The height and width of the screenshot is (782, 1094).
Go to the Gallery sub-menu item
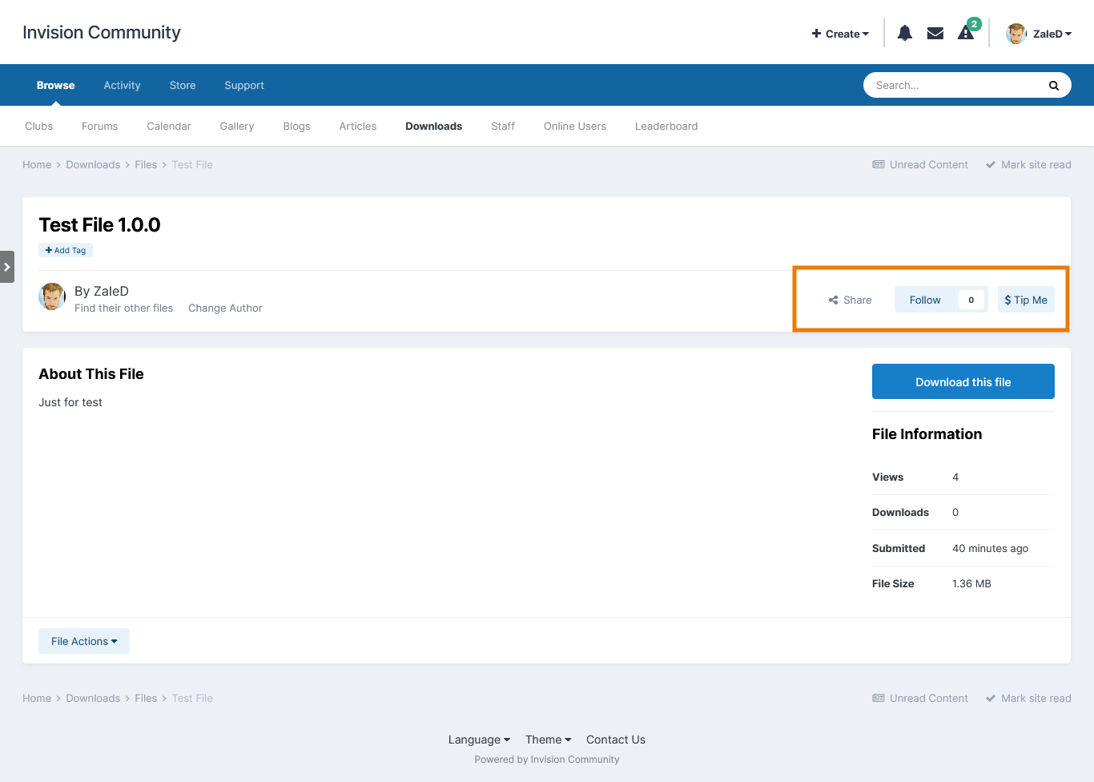237,126
